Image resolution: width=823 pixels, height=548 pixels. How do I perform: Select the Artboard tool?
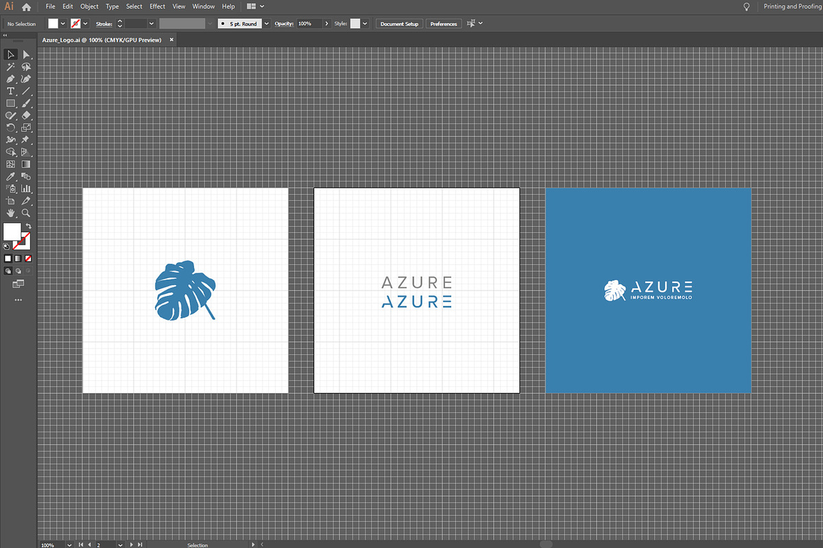pos(11,201)
